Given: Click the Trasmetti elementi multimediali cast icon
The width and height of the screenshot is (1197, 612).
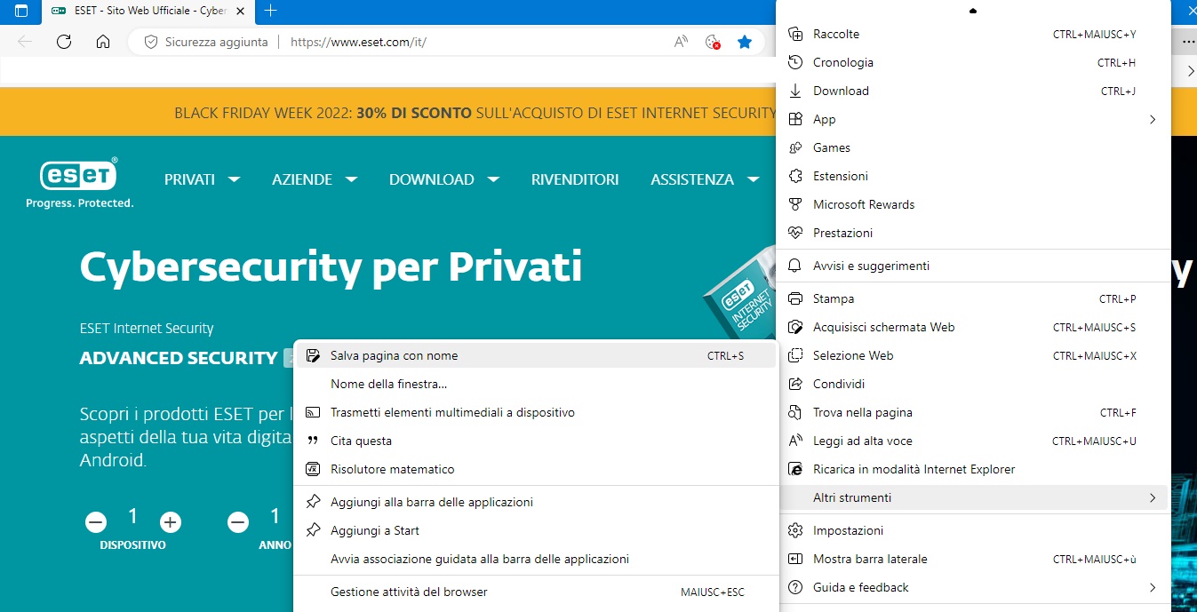Looking at the screenshot, I should coord(313,412).
